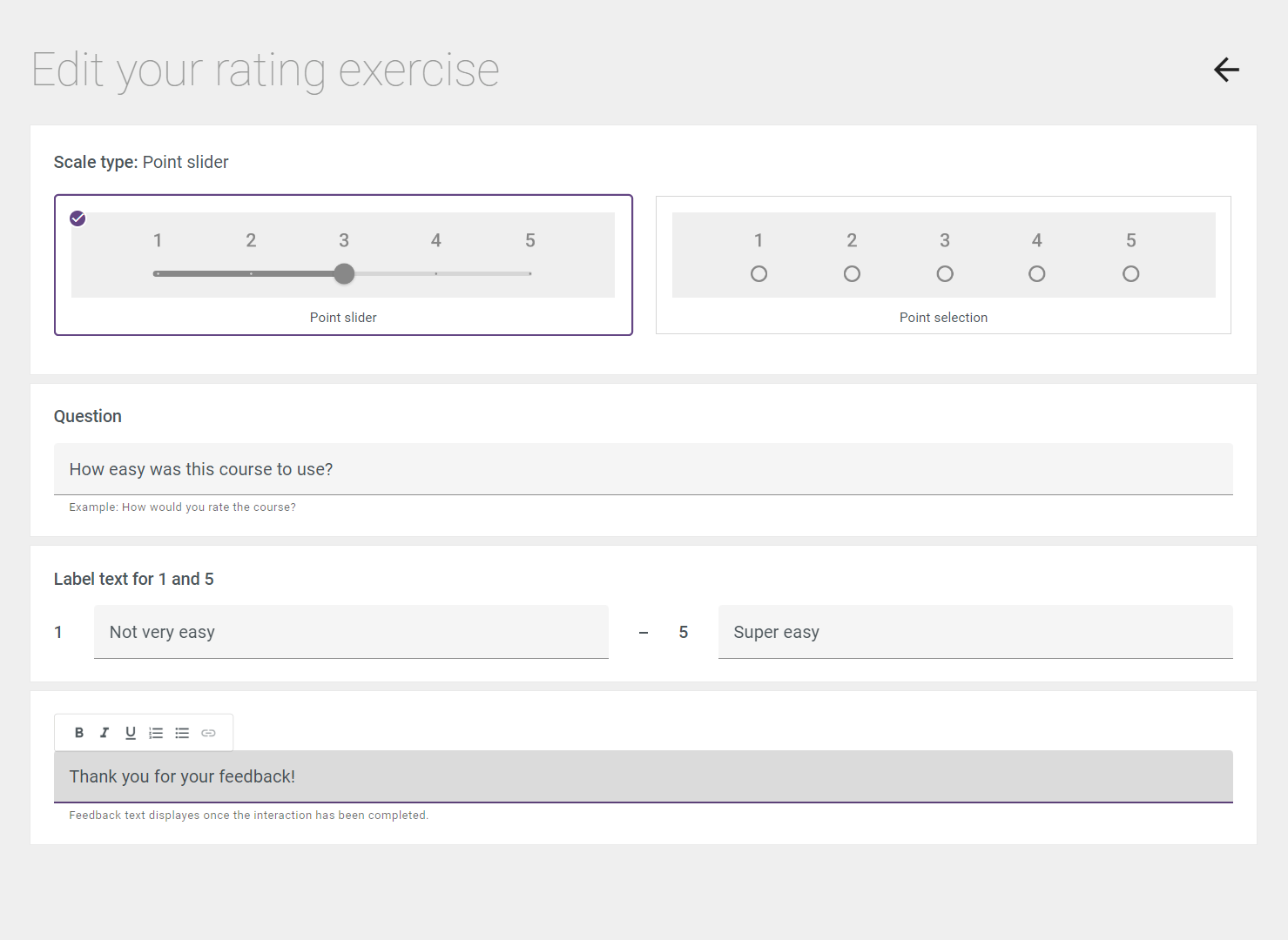Click number 4 above the Point slider
The height and width of the screenshot is (940, 1288).
(x=436, y=240)
